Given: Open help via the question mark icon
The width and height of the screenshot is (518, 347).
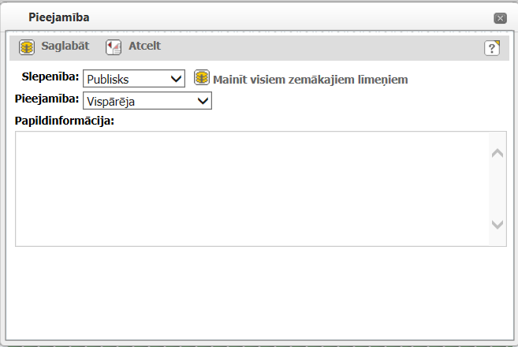Looking at the screenshot, I should (492, 48).
